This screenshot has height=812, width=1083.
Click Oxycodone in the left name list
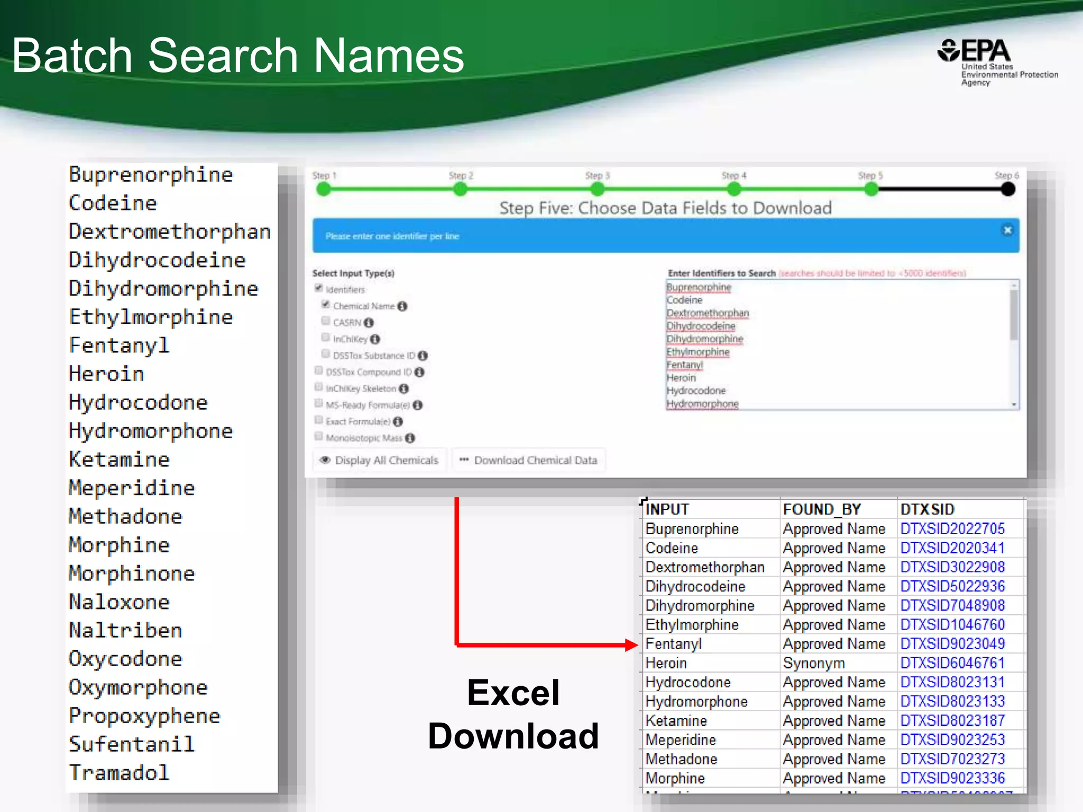125,659
